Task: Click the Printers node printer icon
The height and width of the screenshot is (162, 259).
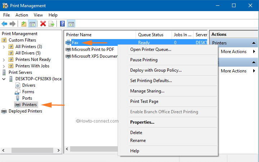Action: click(18, 105)
